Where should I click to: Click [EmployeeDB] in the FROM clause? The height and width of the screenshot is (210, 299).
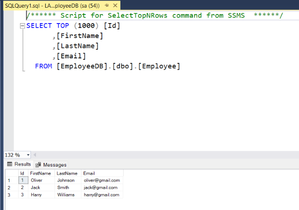[82, 66]
